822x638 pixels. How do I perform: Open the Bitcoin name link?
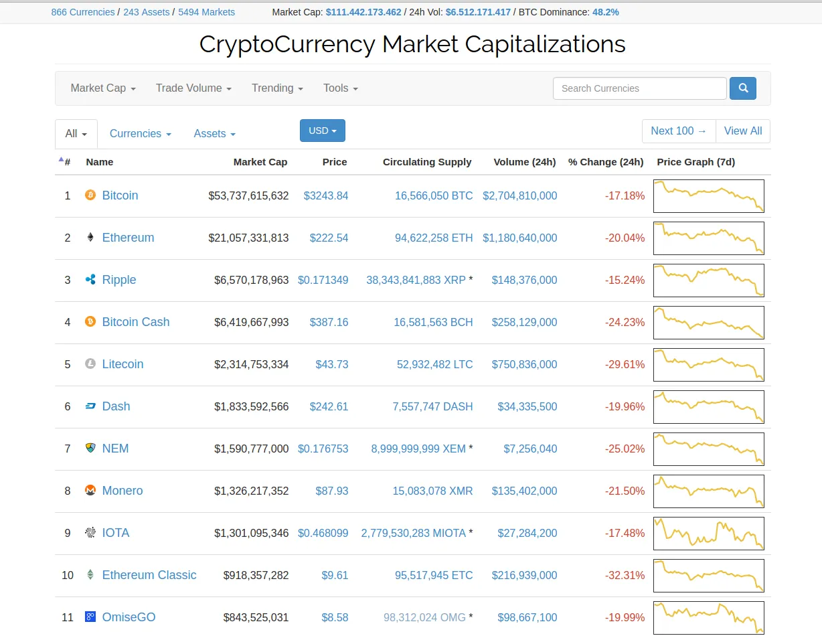(x=120, y=195)
